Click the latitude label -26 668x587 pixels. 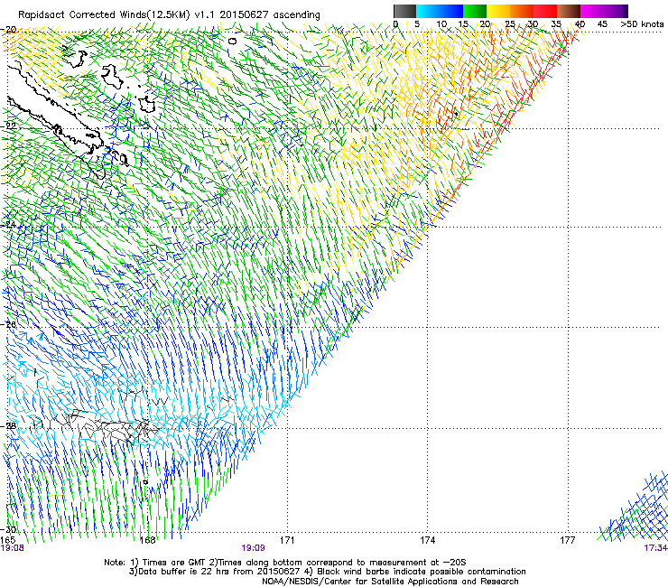point(9,324)
